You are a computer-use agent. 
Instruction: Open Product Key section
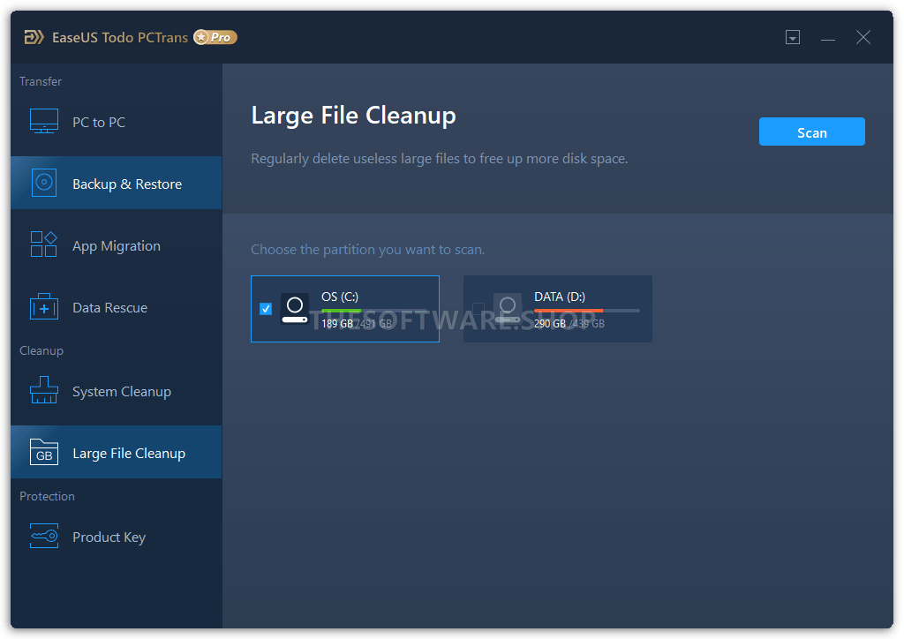(x=116, y=537)
